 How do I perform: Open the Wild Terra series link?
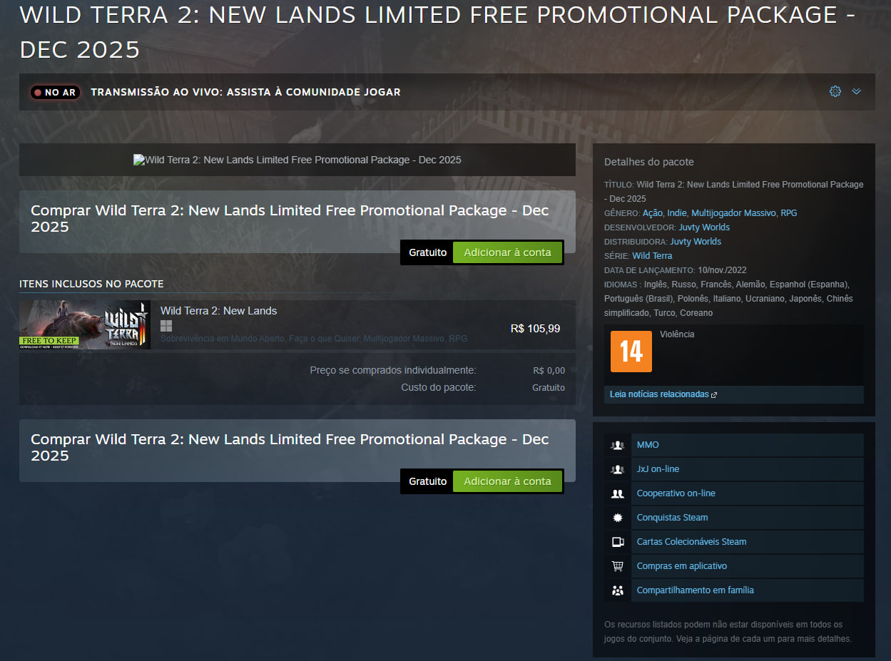(652, 256)
